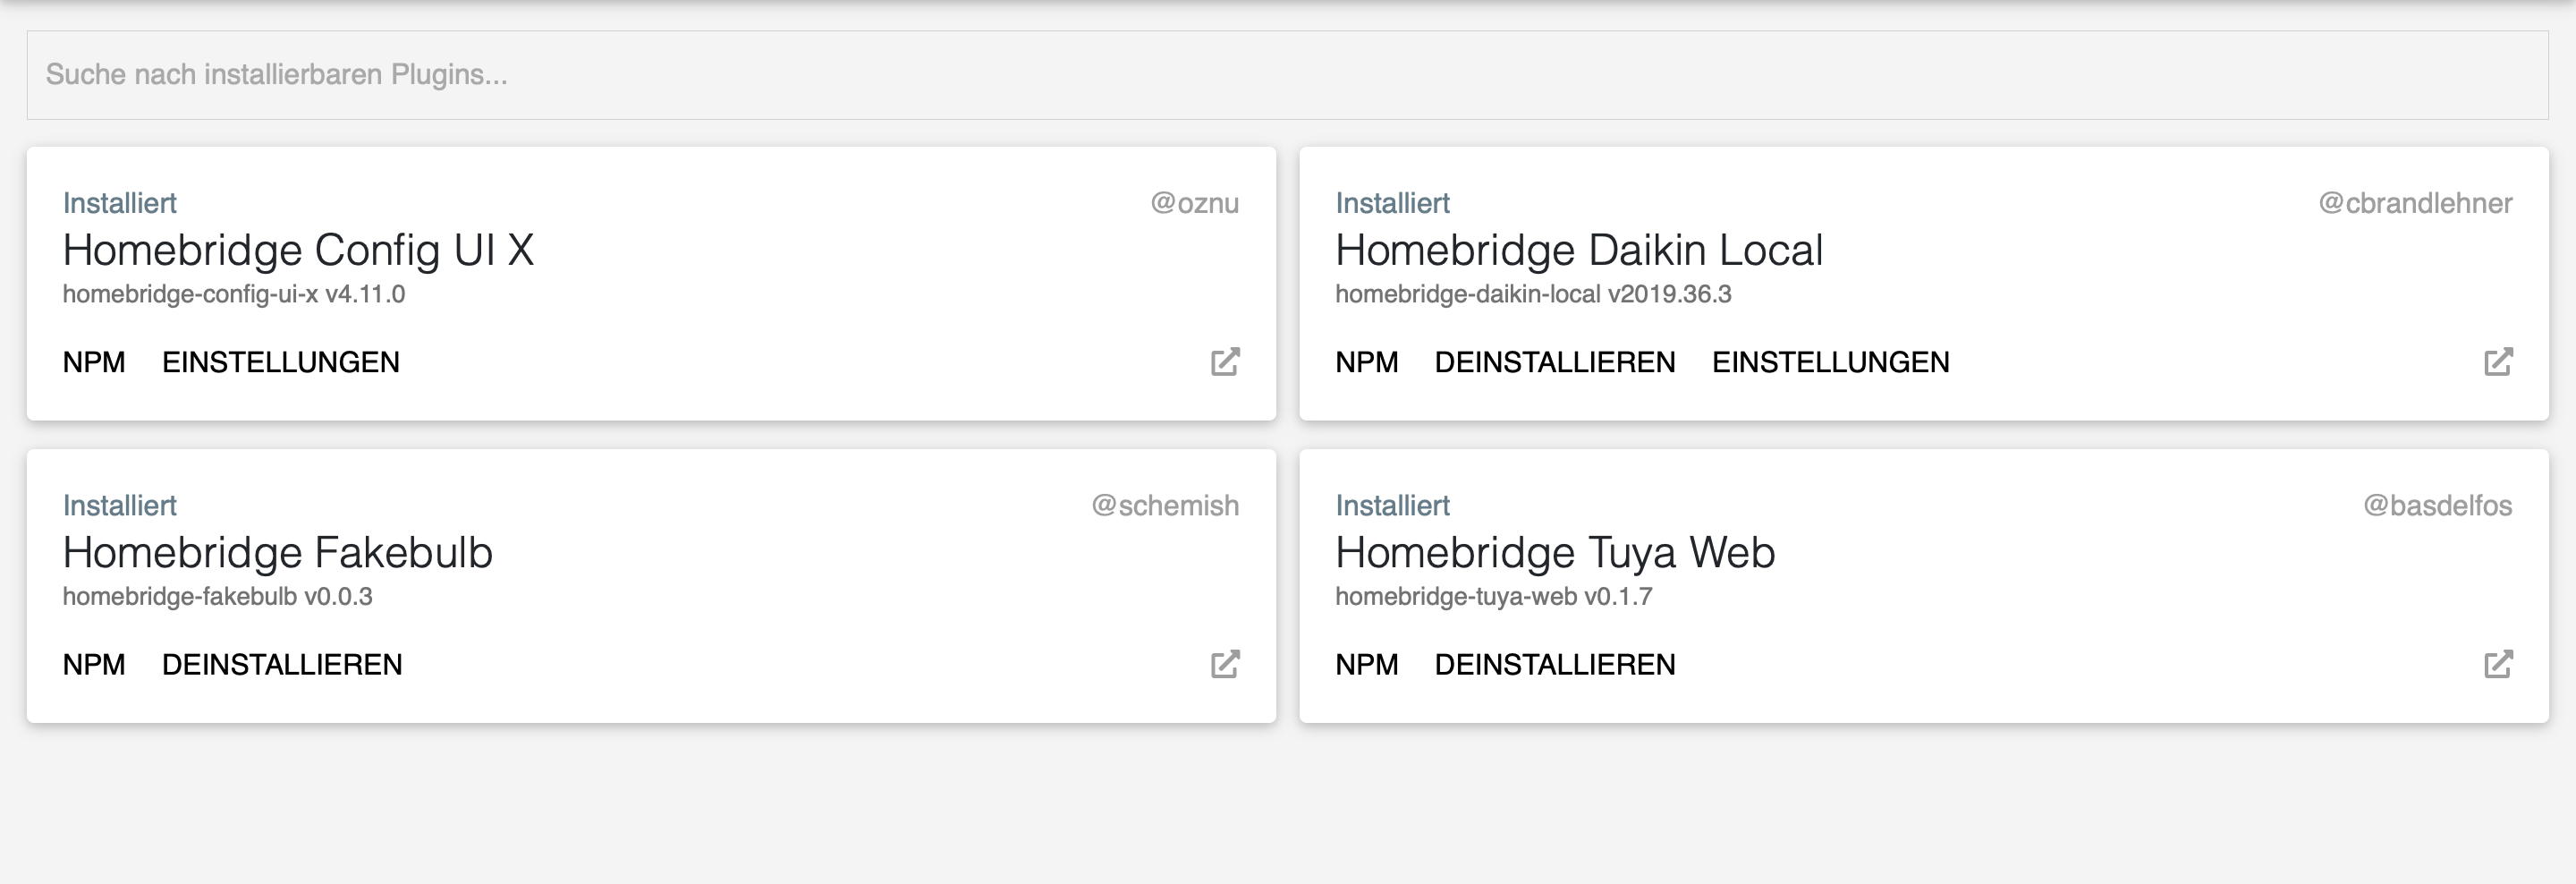Open NPM page for Homebridge Fakebulb
2576x884 pixels.
tap(94, 665)
